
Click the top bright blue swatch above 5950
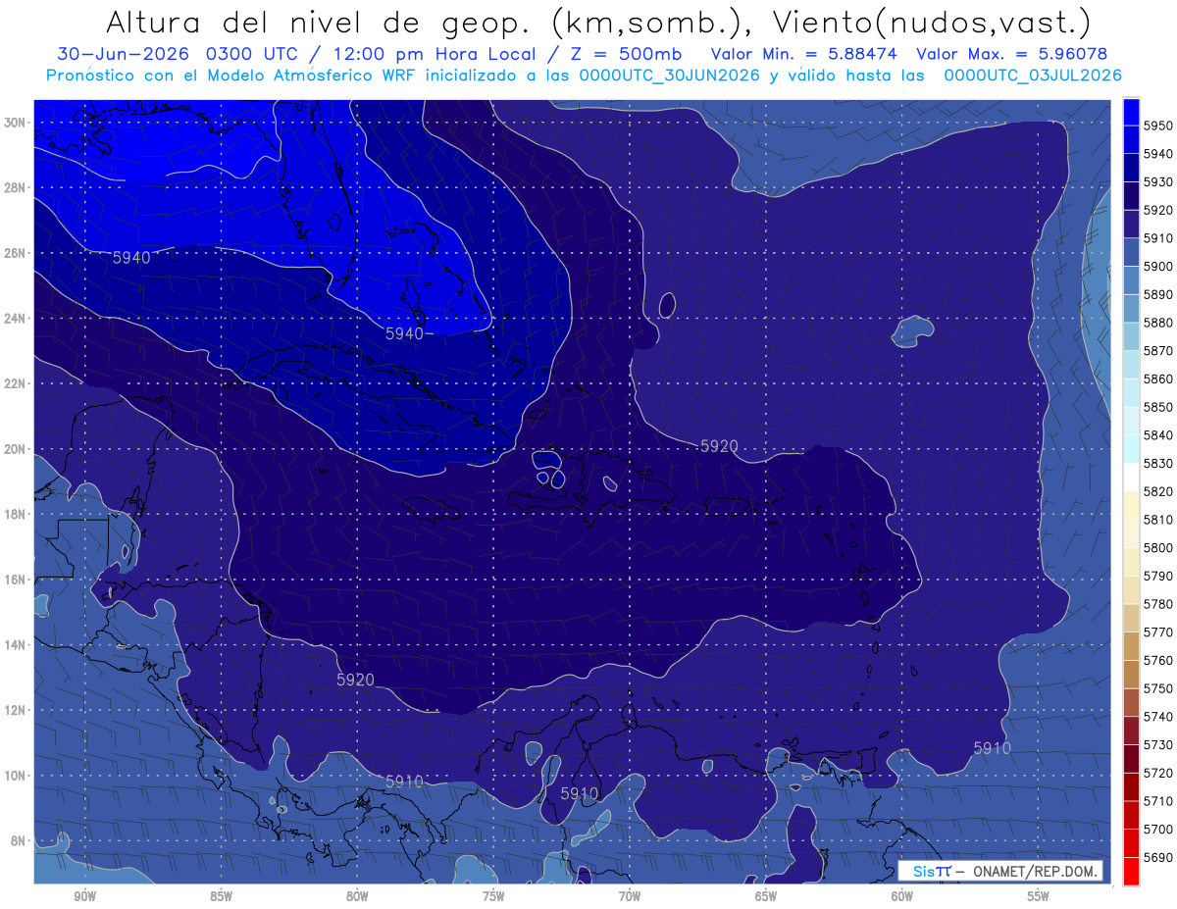click(x=1131, y=112)
